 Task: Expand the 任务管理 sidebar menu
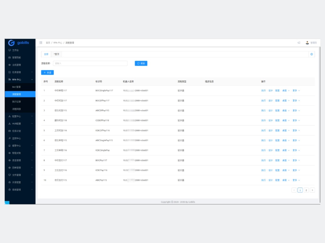click(32, 72)
